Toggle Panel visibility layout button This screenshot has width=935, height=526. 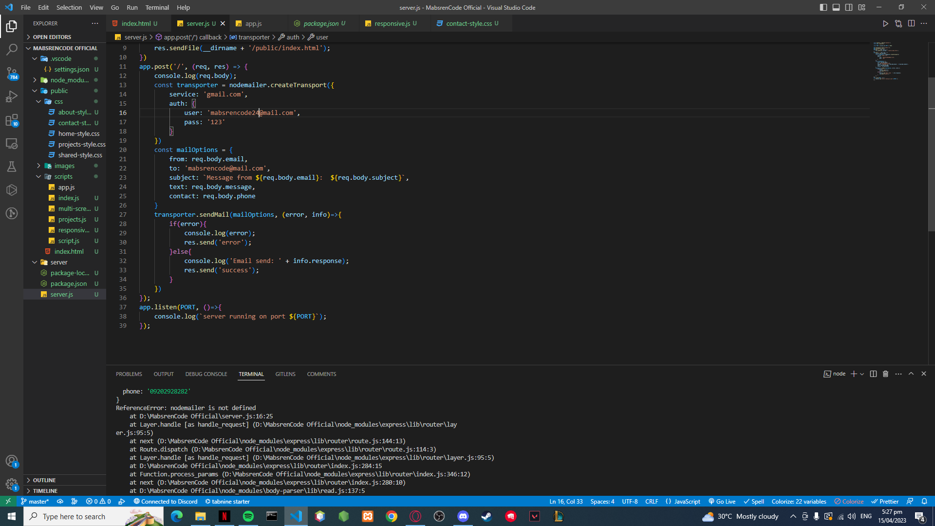[x=836, y=7]
